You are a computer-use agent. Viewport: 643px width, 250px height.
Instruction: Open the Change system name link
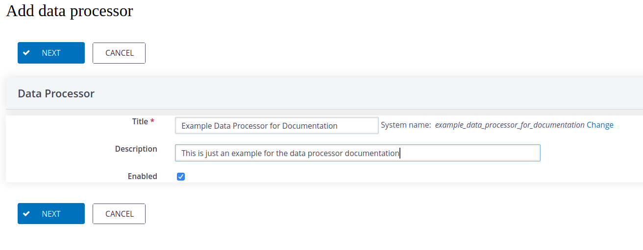click(600, 125)
